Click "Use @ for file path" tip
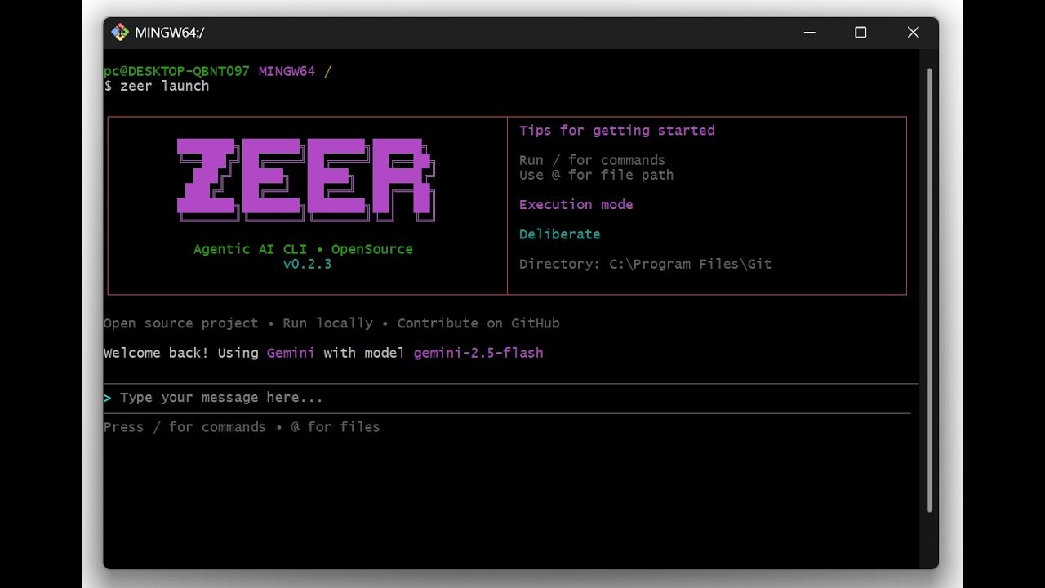 coord(596,175)
